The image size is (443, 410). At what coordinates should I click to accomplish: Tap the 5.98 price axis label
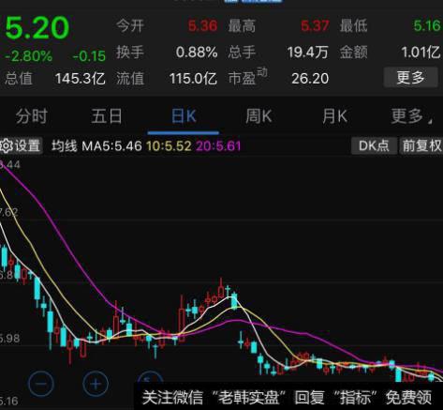[9, 339]
